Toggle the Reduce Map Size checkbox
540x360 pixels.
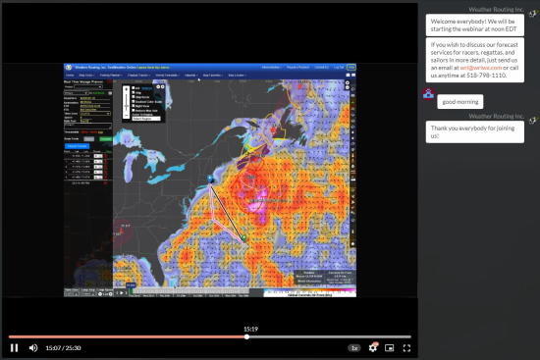(x=134, y=111)
